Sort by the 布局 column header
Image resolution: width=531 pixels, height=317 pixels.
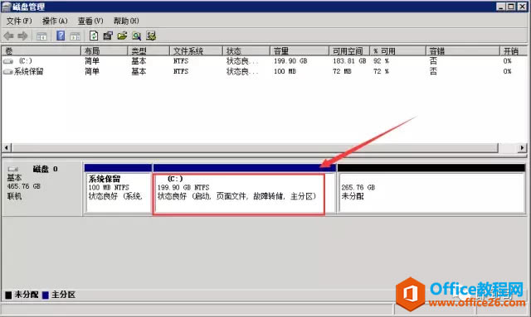[104, 51]
